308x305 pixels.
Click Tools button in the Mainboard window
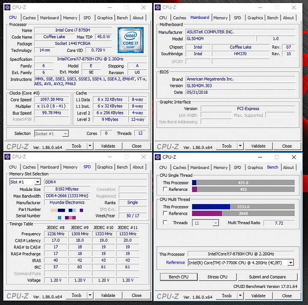point(227,146)
